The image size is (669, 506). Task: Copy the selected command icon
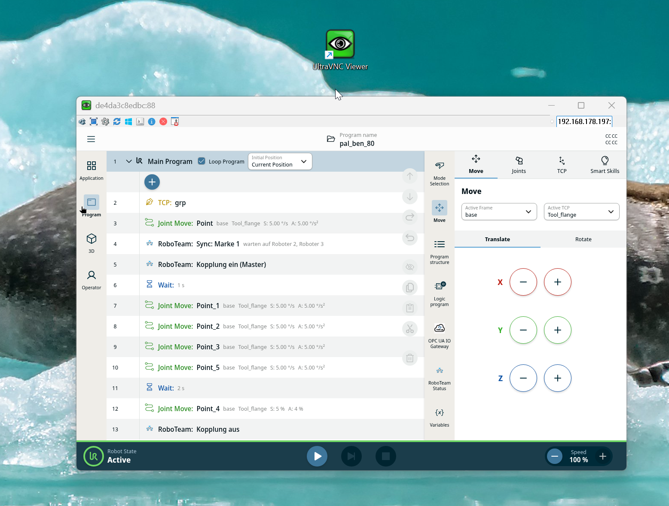click(x=410, y=287)
